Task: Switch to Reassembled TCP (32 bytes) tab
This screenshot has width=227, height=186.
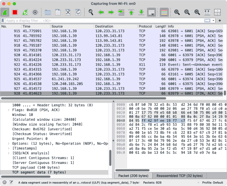Action: 179,176
